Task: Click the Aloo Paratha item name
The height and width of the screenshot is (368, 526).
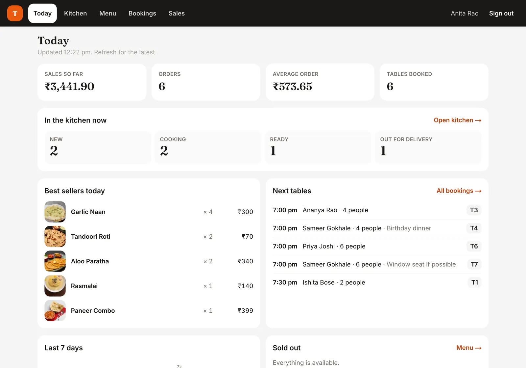Action: click(90, 261)
